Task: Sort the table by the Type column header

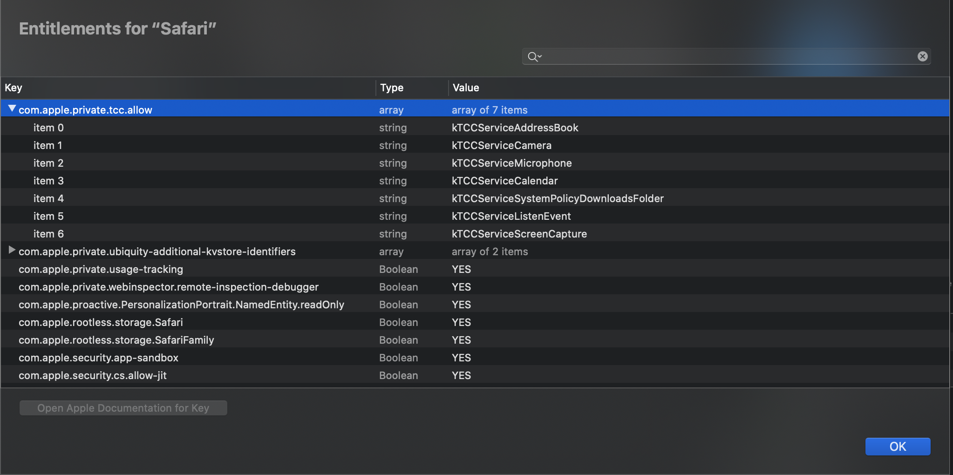Action: 412,88
